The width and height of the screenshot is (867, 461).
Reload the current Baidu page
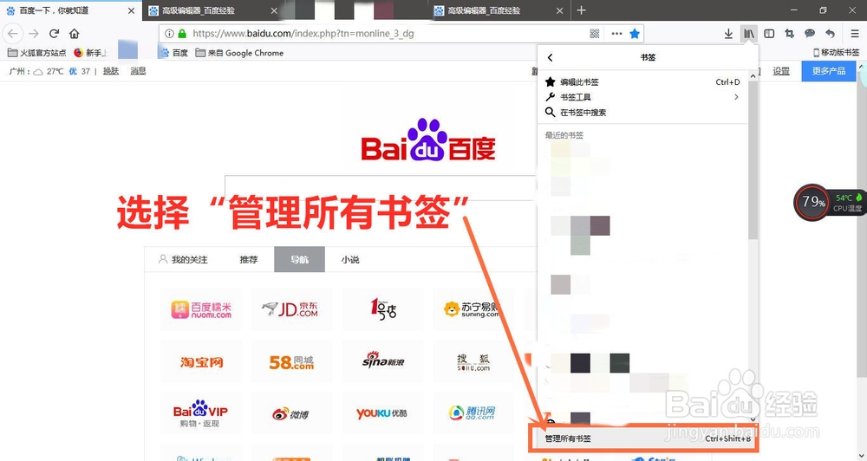[54, 34]
